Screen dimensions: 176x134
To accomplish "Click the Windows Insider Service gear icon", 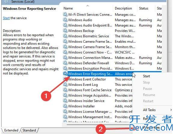I will [x=65, y=100].
